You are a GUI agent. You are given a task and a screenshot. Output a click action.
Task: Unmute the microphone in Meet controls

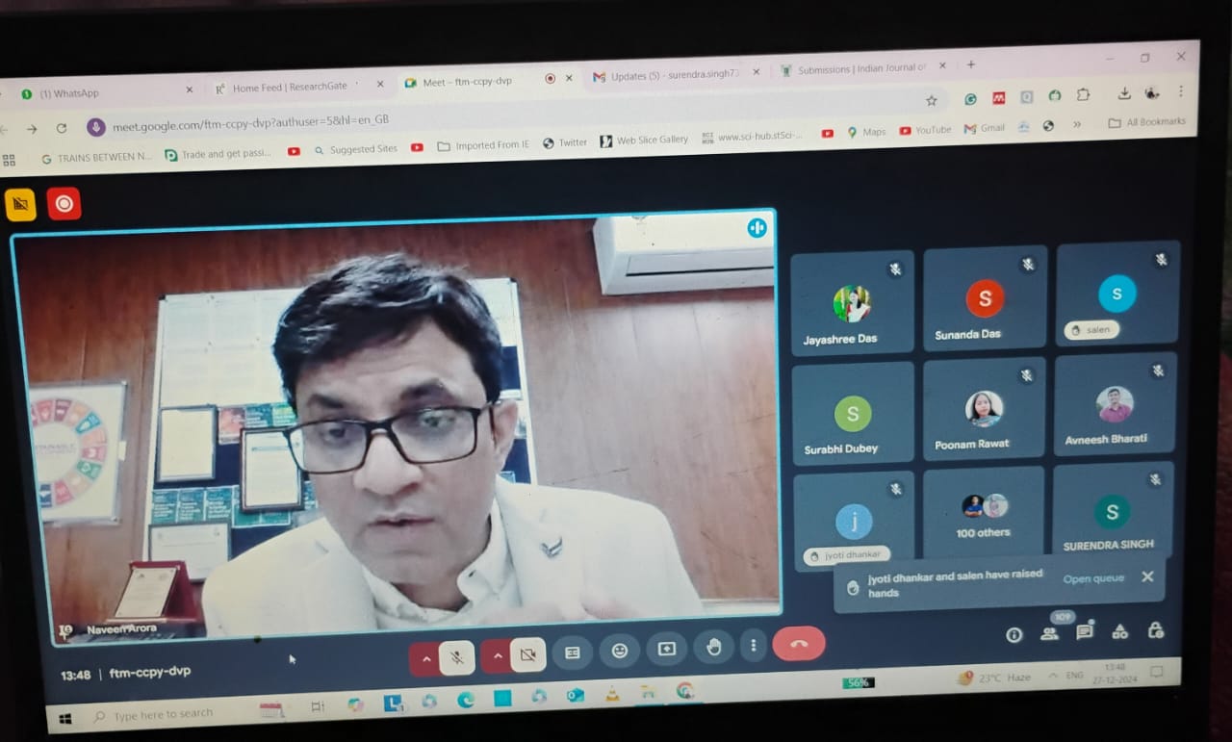pyautogui.click(x=457, y=657)
